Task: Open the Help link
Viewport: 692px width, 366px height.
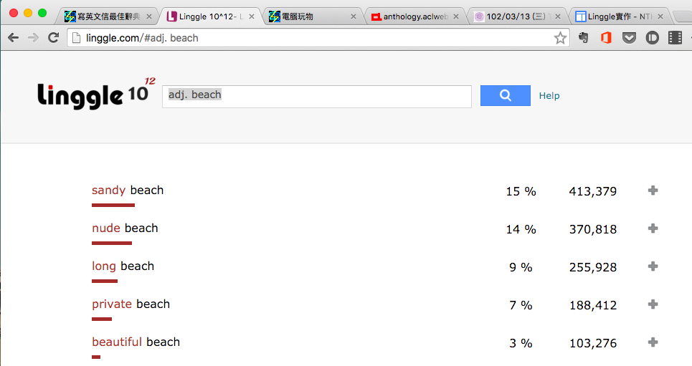Action: pyautogui.click(x=549, y=96)
